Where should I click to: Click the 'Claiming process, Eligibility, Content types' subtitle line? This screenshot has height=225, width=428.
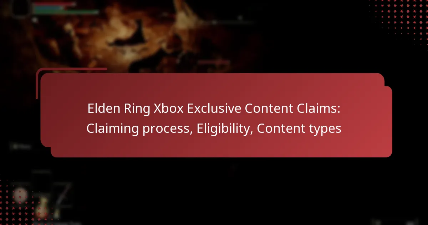pos(214,129)
